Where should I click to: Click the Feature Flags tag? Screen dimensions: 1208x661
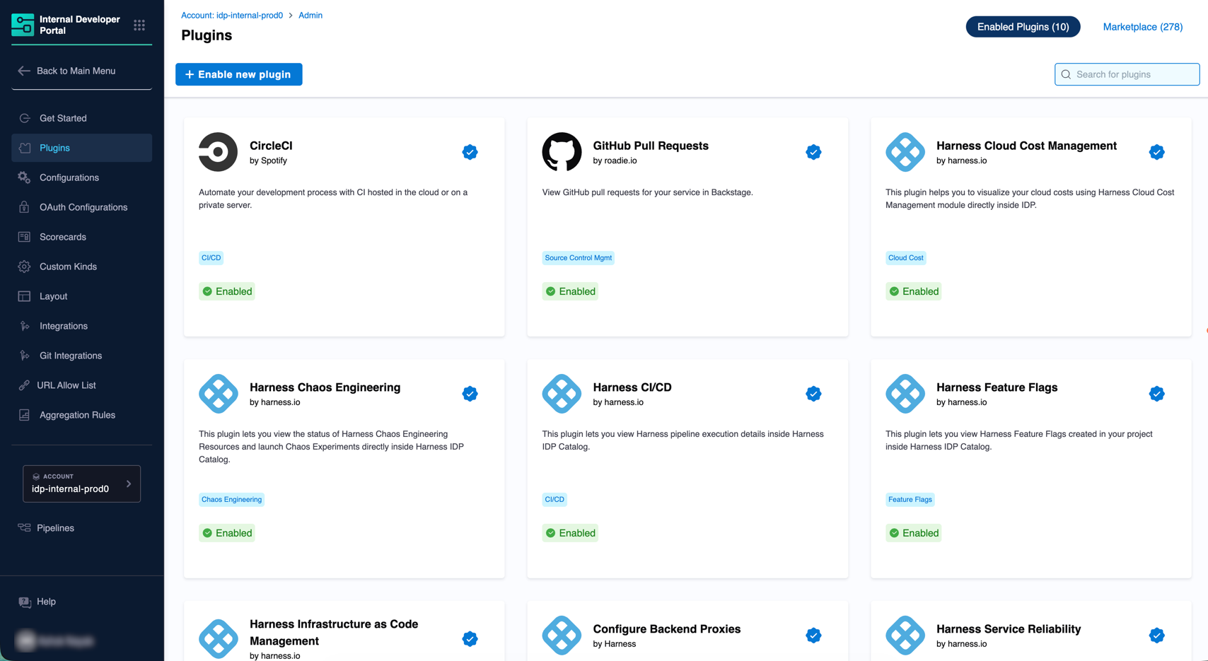click(x=910, y=500)
